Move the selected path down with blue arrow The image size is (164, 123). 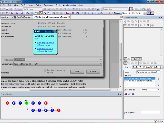tap(158, 85)
